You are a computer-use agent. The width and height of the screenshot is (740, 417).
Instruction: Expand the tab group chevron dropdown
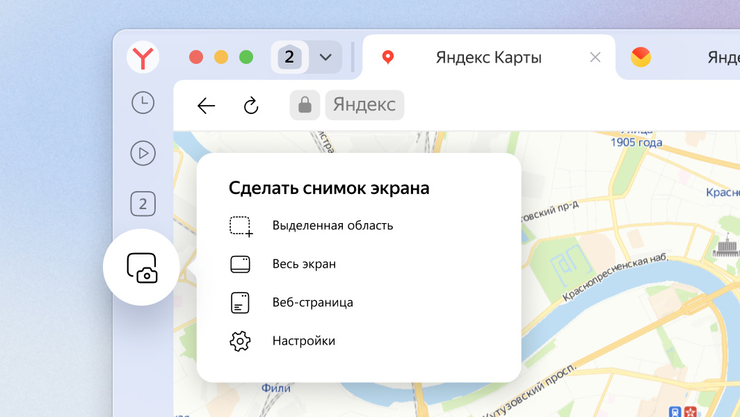(325, 58)
